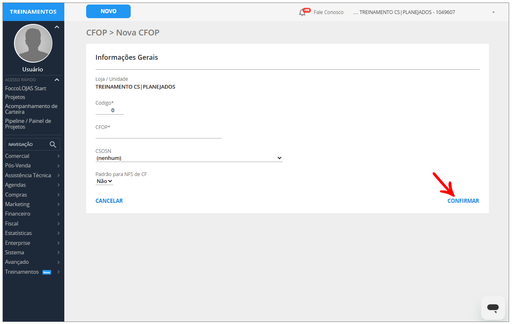Screen dimensions: 512x324
Task: Expand the Fiscal menu
Action: (x=33, y=223)
